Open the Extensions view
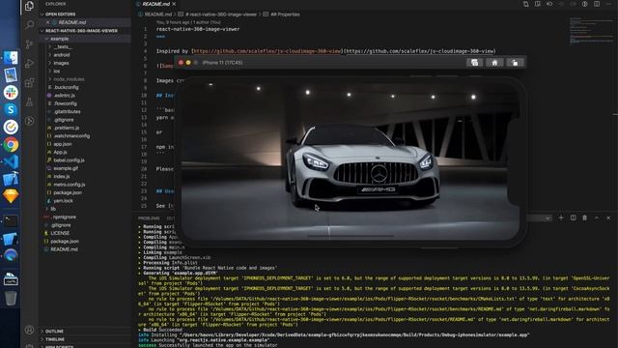Viewport: 618px width, 348px height. coord(29,83)
